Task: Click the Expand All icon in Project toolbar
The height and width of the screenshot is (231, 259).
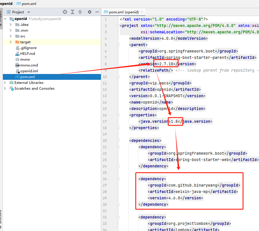Action: [72, 12]
